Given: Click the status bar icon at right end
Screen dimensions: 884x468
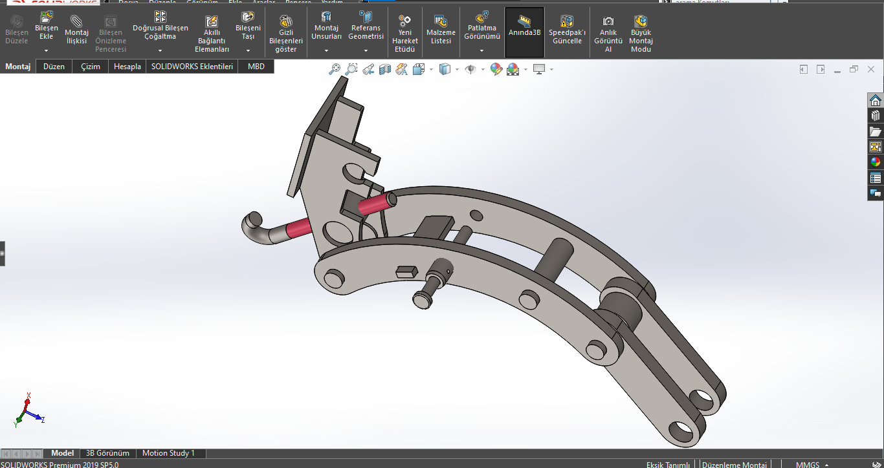Looking at the screenshot, I should (x=876, y=464).
